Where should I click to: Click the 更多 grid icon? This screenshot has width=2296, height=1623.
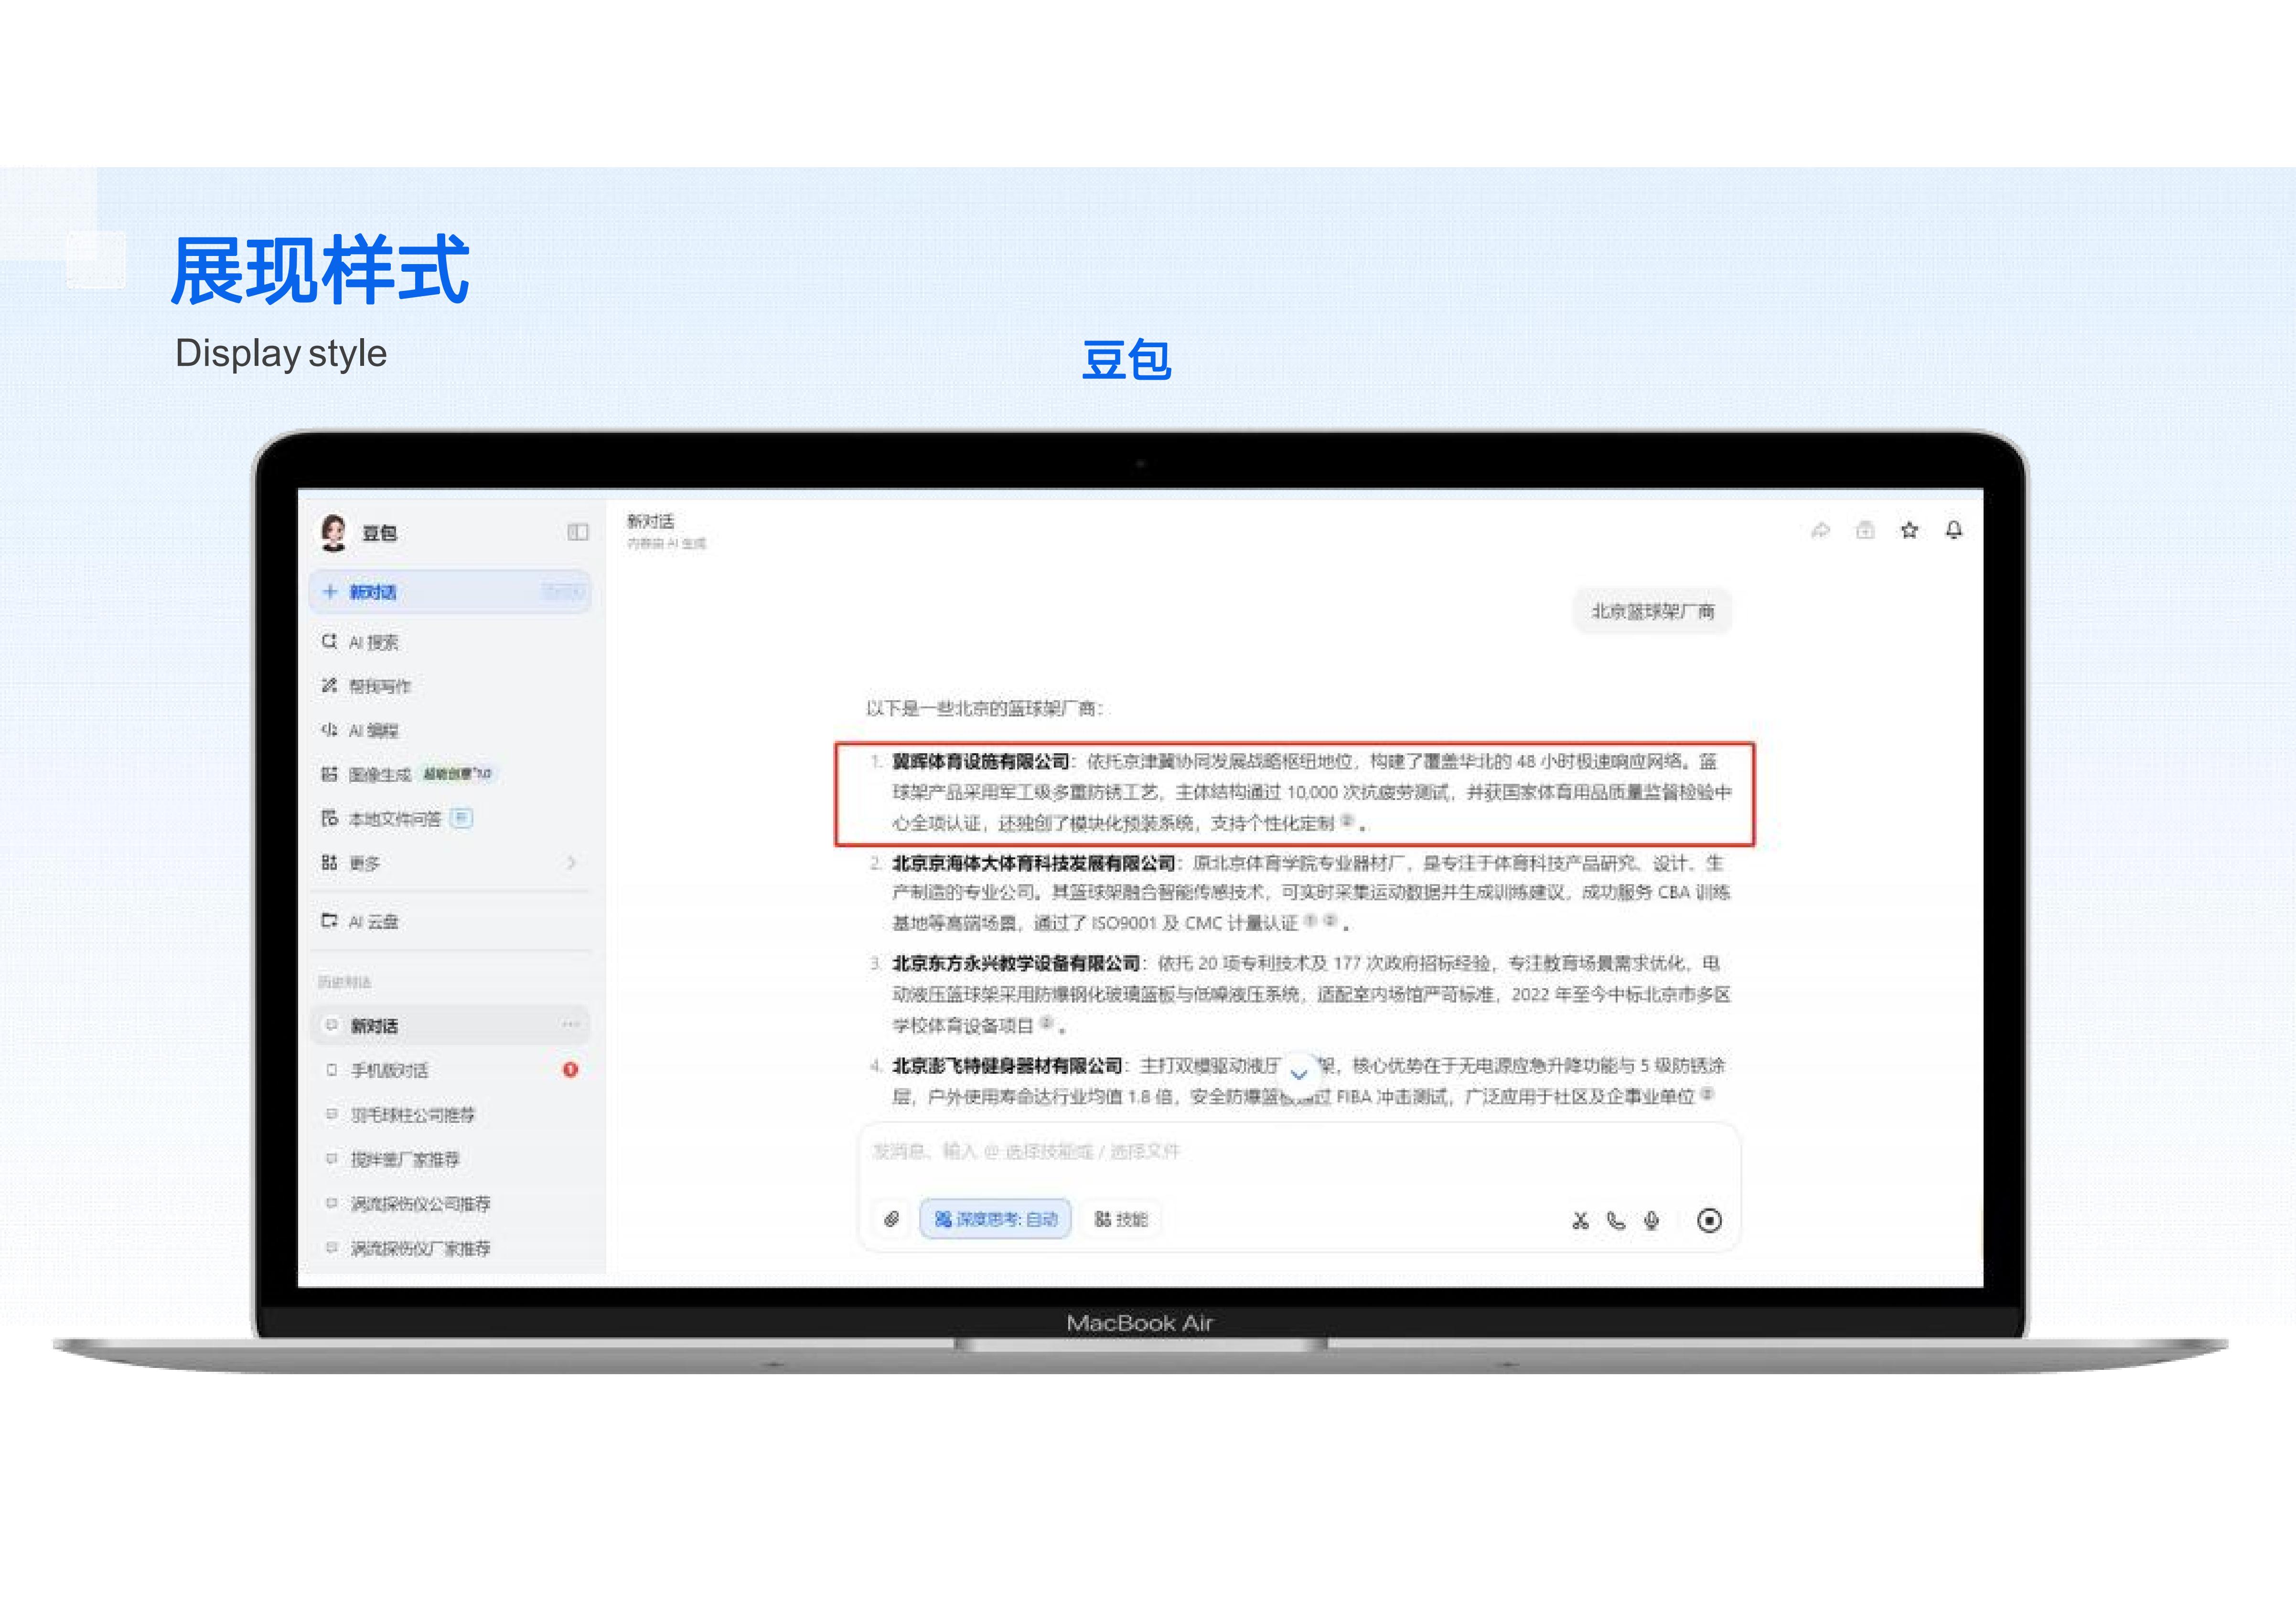click(x=329, y=862)
